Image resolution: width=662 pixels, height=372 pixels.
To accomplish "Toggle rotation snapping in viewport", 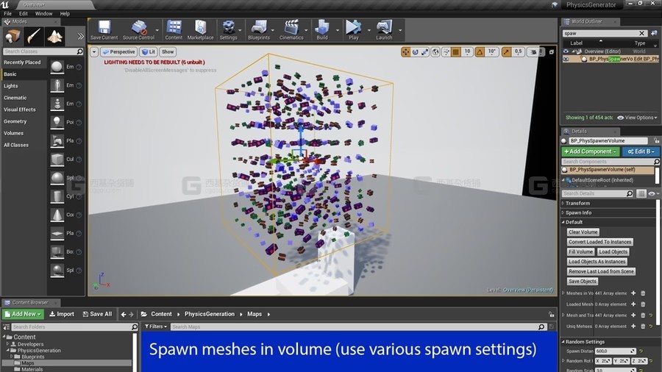I will (x=481, y=52).
